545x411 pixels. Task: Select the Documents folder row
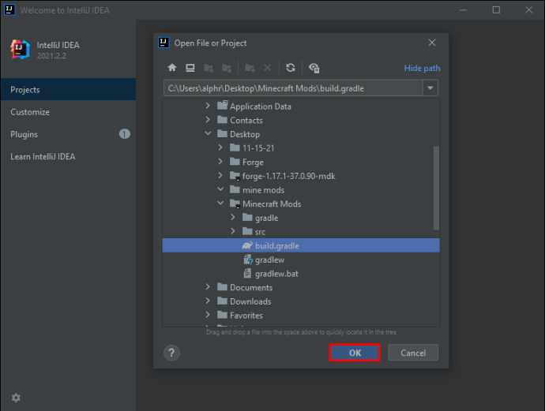301,287
